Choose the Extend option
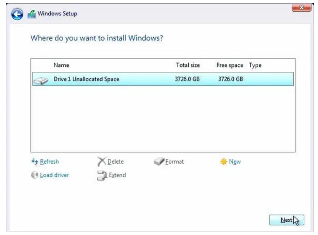Viewport: 318px width, 235px height. tap(117, 175)
